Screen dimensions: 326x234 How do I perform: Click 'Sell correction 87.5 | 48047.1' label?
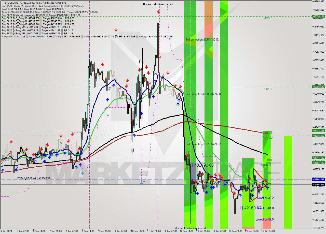point(203,40)
